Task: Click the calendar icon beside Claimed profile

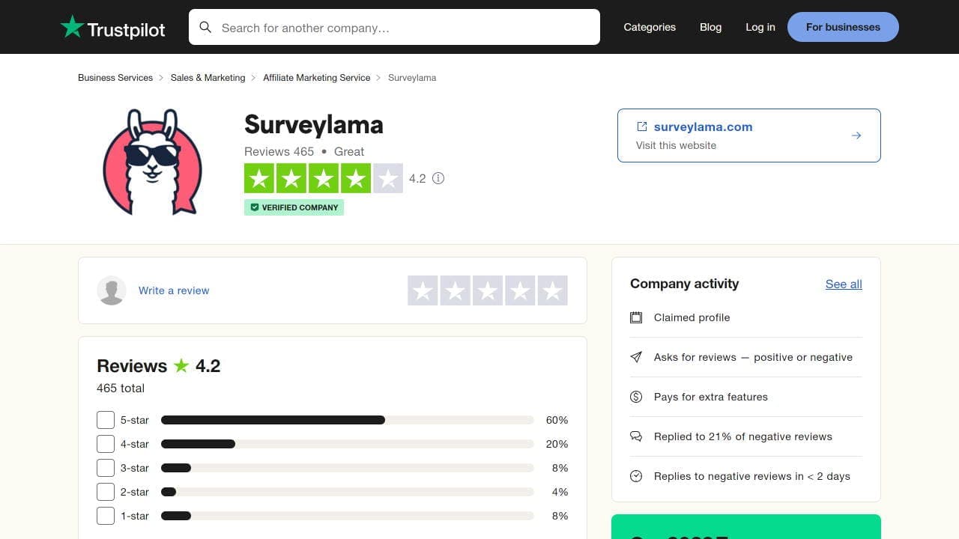Action: click(636, 317)
